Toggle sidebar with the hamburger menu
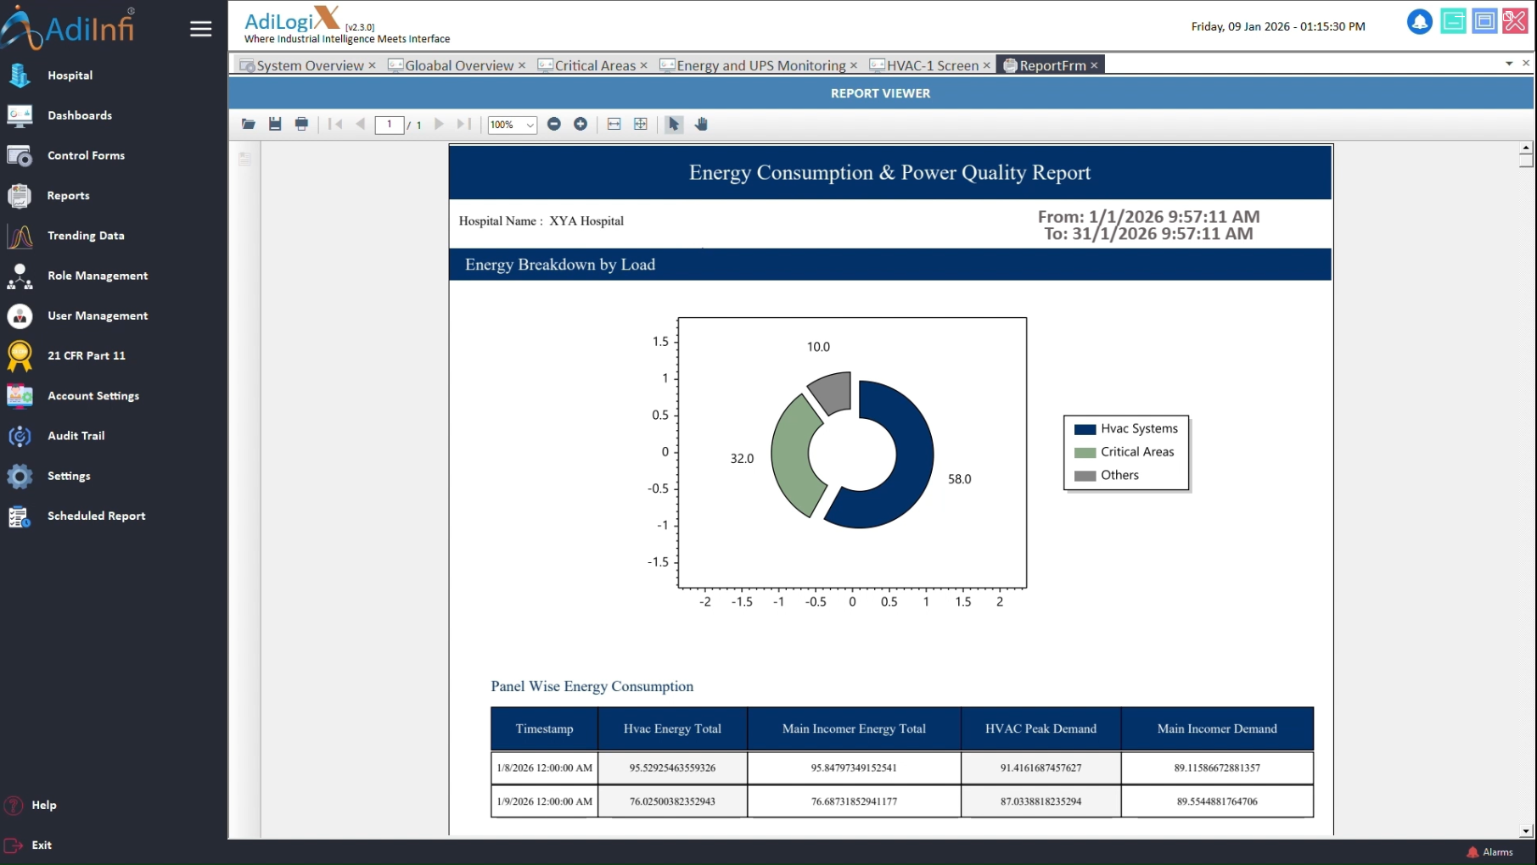Screen dimensions: 1537x865 click(x=200, y=29)
